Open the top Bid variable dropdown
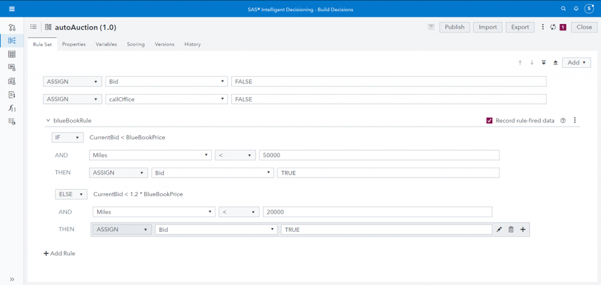 point(167,82)
